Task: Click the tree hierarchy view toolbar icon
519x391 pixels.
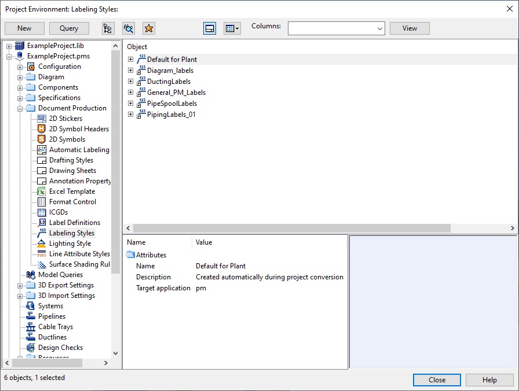Action: pos(108,28)
